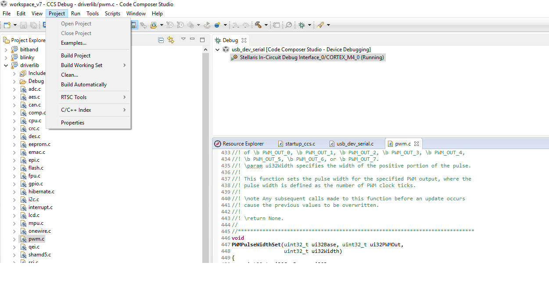The width and height of the screenshot is (549, 284).
Task: Open the hammer Build dropdown arrow
Action: 266,25
